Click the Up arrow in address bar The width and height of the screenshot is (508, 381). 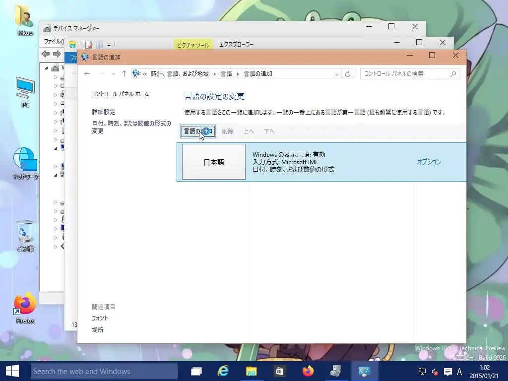[124, 74]
